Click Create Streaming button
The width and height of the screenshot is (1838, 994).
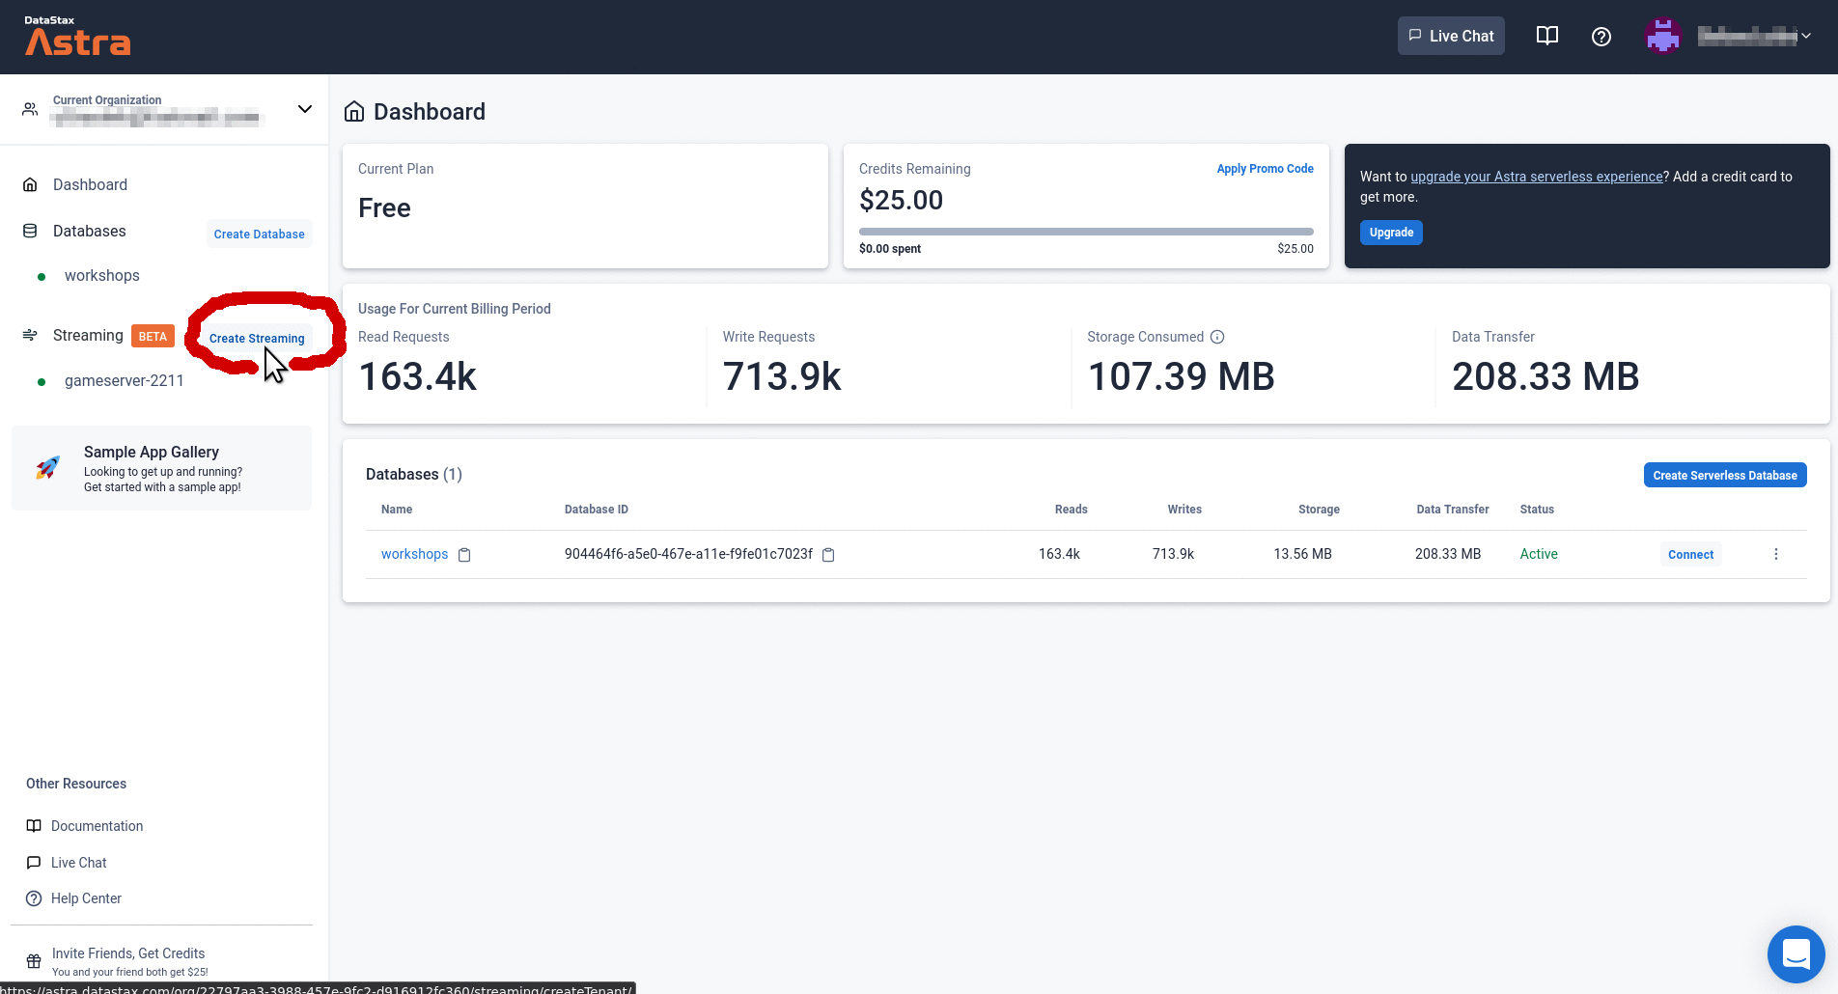257,338
